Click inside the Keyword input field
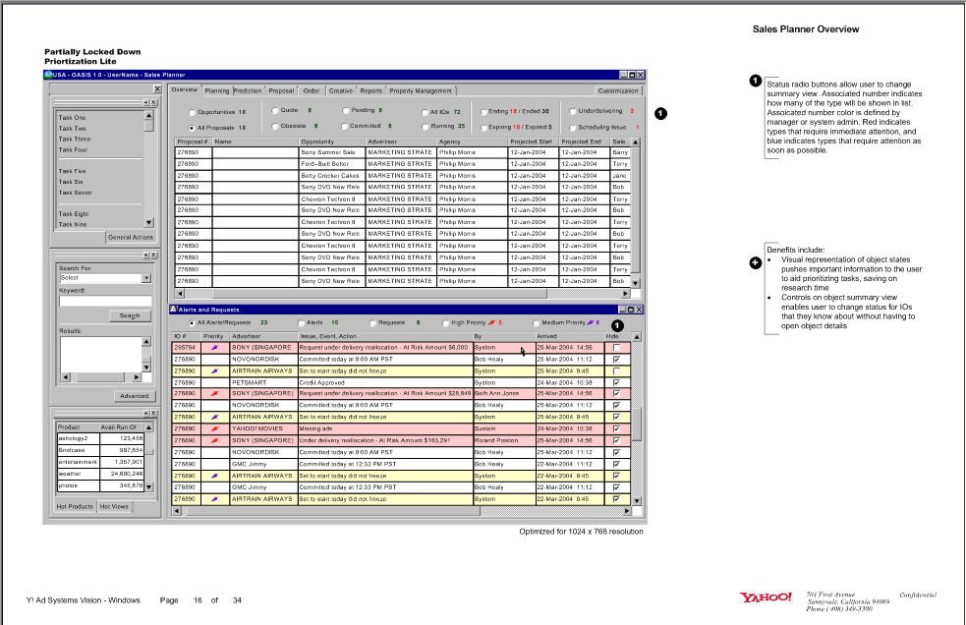The width and height of the screenshot is (966, 625). click(x=105, y=300)
